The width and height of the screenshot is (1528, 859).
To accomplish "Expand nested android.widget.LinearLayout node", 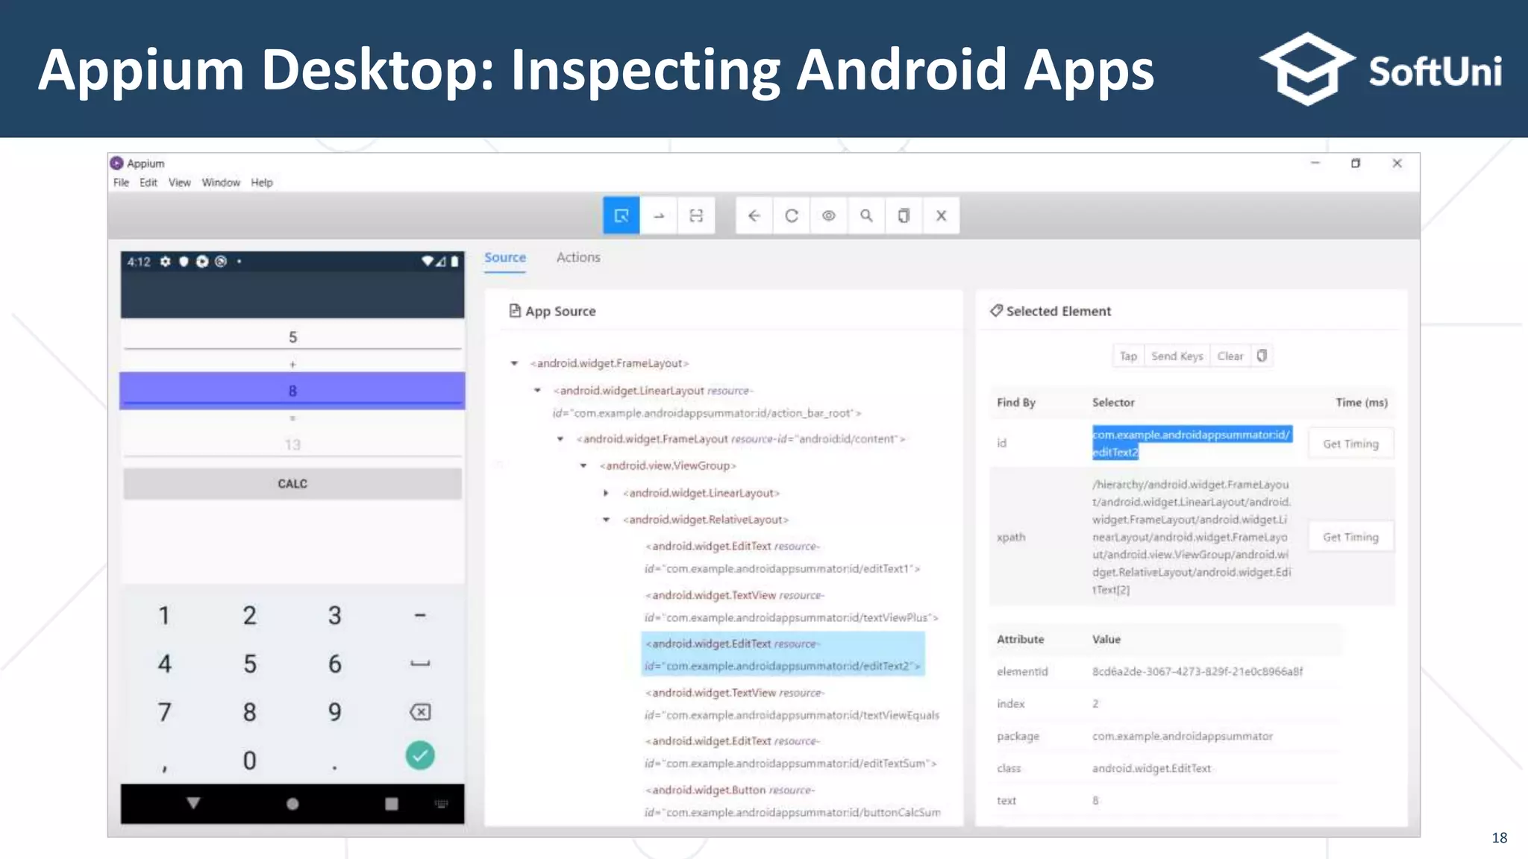I will [x=606, y=493].
